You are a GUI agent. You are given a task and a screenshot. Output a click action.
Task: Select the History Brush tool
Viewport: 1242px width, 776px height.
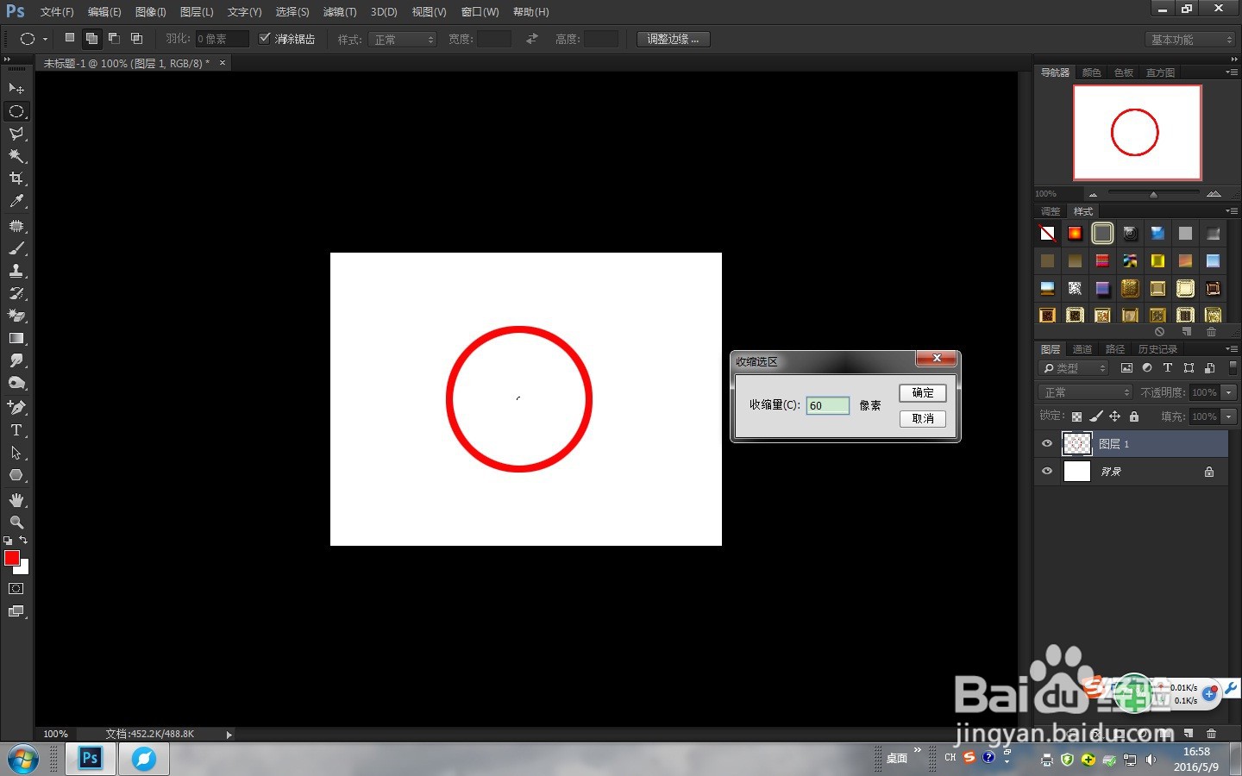click(x=16, y=293)
